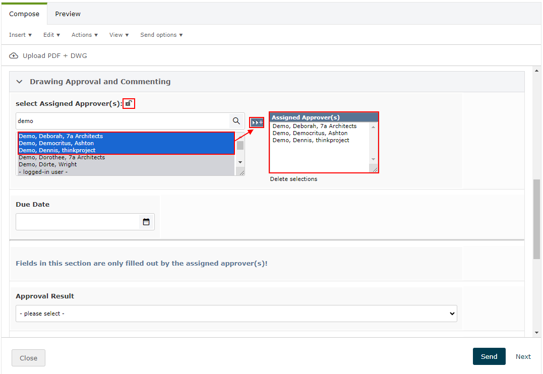Click in the Due Date input field
This screenshot has width=543, height=374.
pyautogui.click(x=78, y=222)
